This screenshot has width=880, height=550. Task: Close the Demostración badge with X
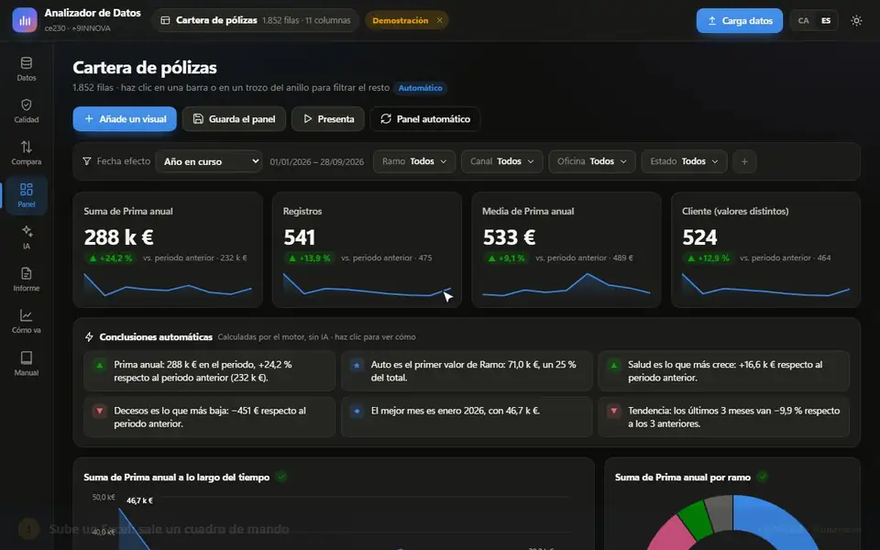(439, 20)
